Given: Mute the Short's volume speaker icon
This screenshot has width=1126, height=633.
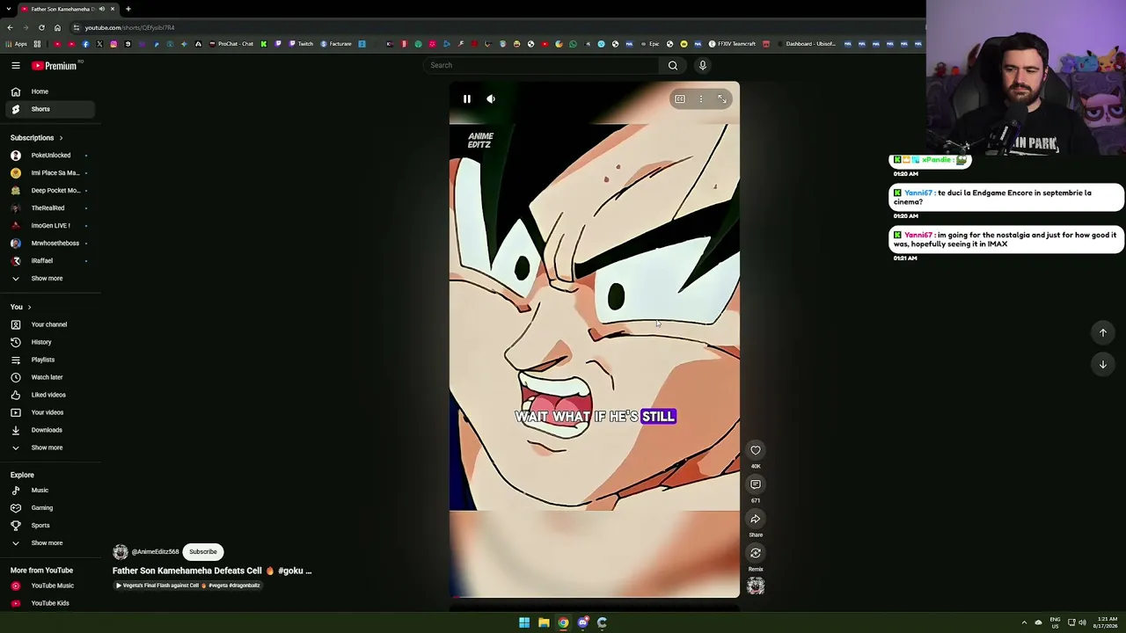Looking at the screenshot, I should (491, 99).
